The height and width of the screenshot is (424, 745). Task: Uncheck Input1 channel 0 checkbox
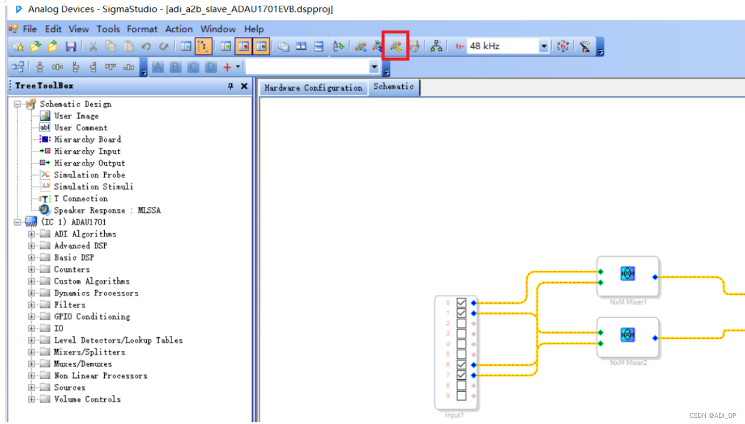(x=461, y=302)
